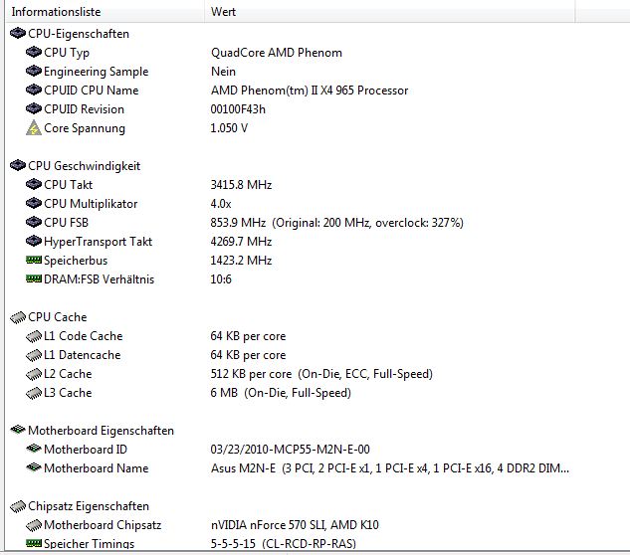Image resolution: width=630 pixels, height=555 pixels.
Task: Select the Motherboard Eigenschaften group label
Action: click(x=101, y=431)
